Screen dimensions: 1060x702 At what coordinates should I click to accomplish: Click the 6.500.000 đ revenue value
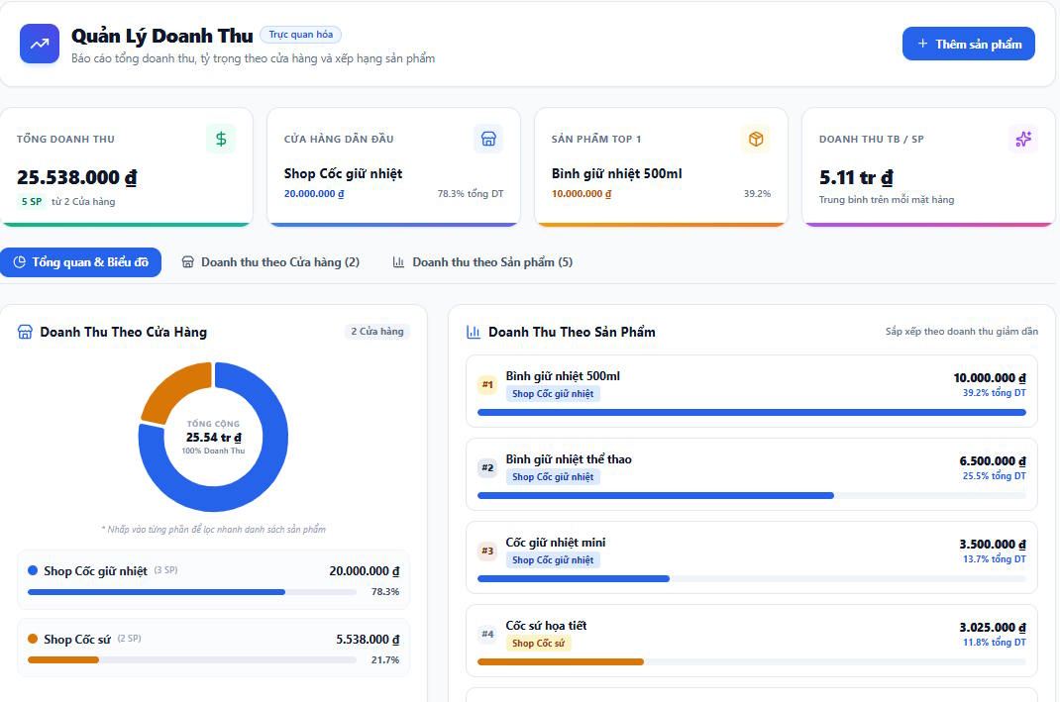pyautogui.click(x=993, y=460)
